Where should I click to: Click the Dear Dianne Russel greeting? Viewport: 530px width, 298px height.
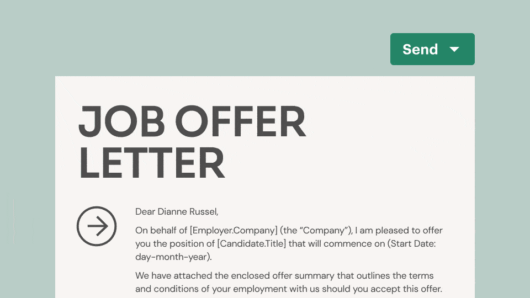tap(177, 211)
